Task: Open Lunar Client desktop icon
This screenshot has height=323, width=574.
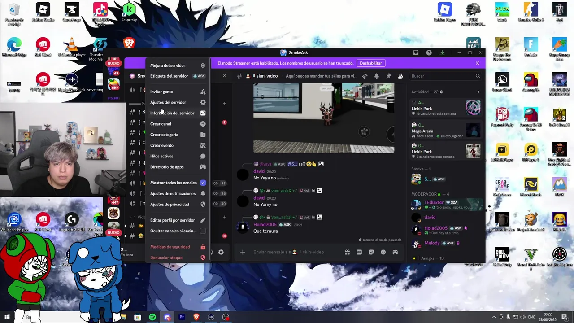Action: (502, 83)
